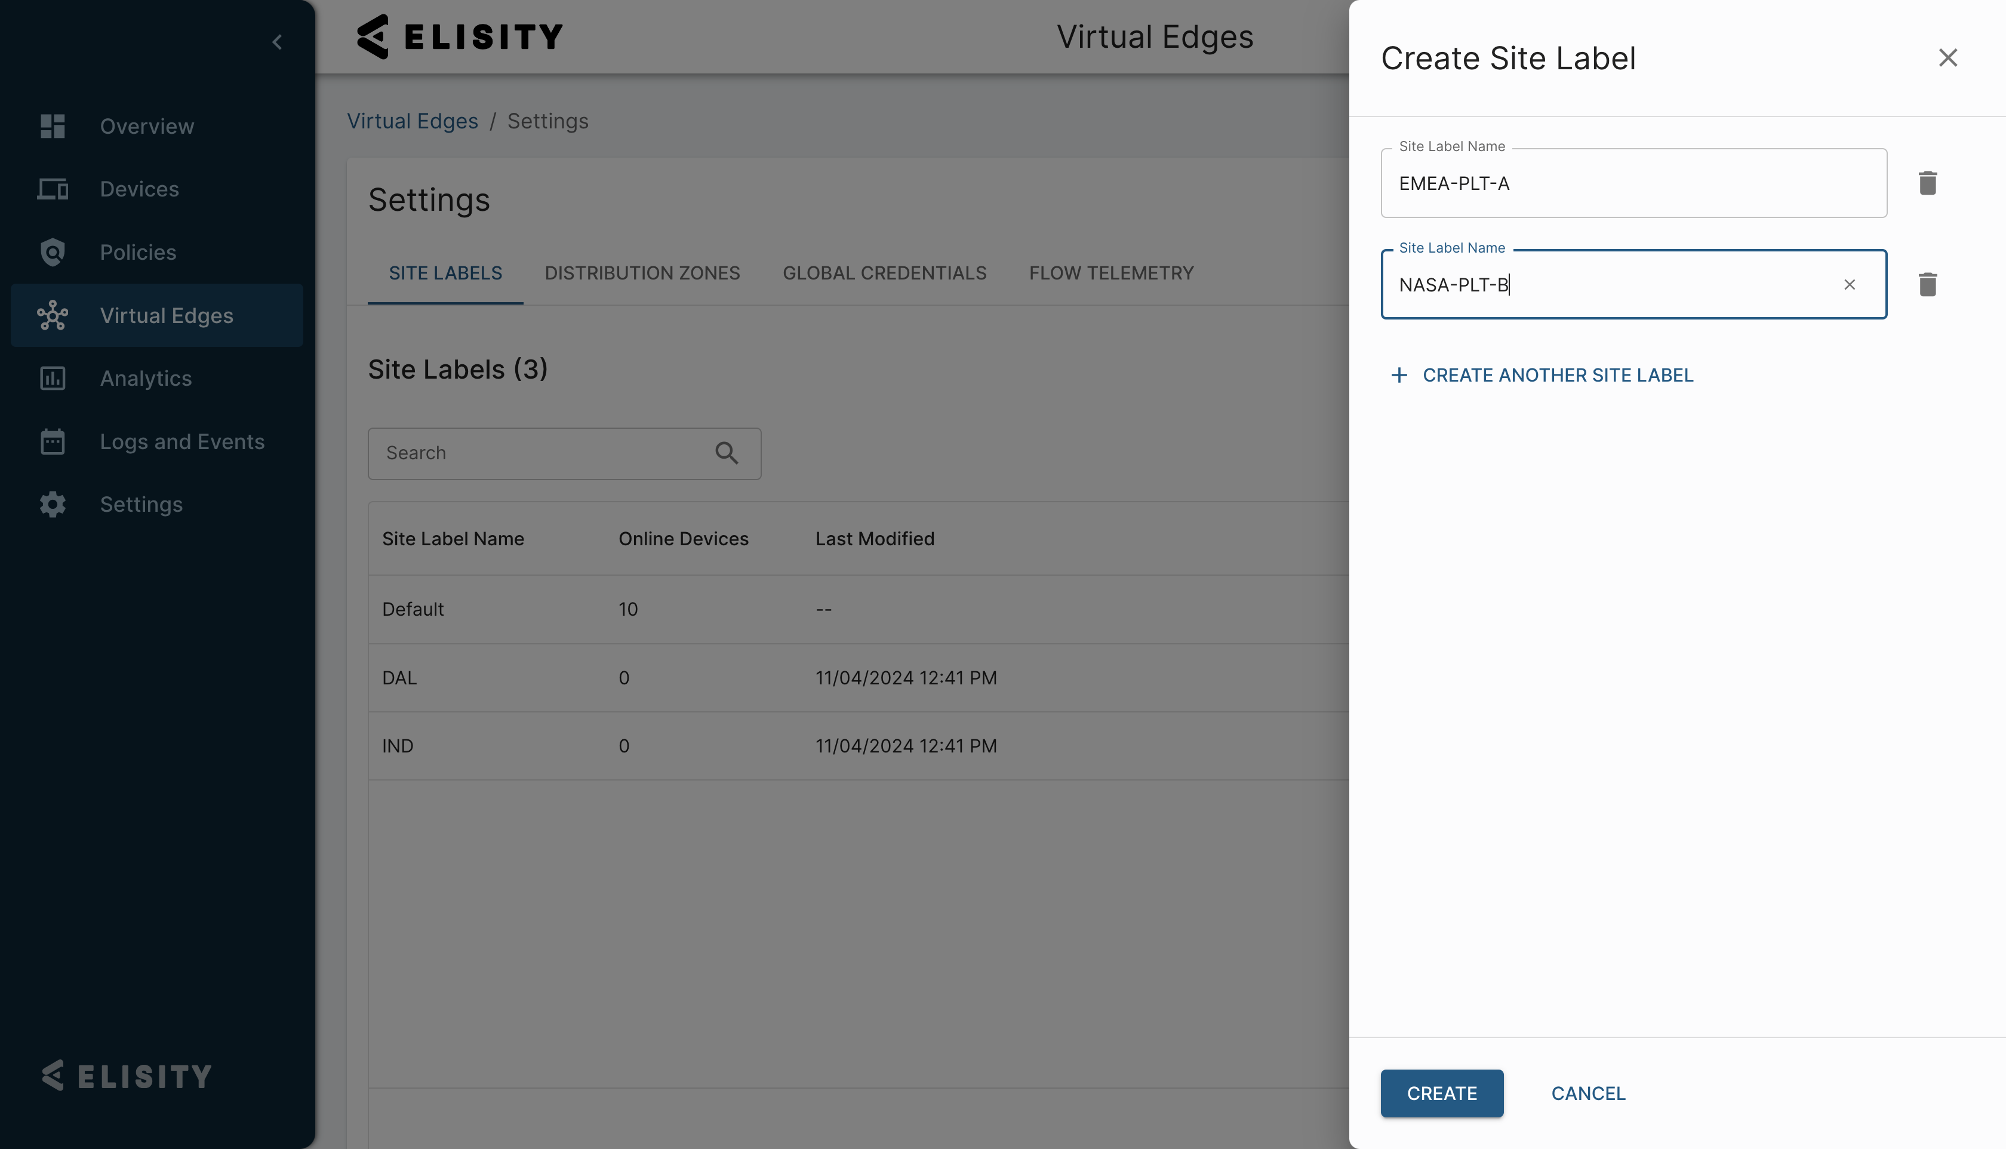Select the Default site label row

[x=859, y=609]
